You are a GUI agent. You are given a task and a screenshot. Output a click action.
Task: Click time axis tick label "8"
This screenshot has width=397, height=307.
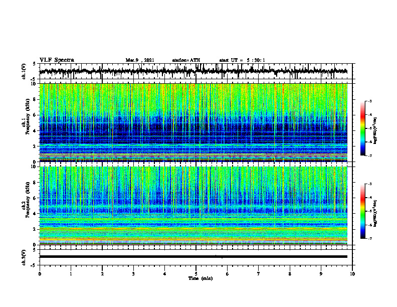(290, 274)
